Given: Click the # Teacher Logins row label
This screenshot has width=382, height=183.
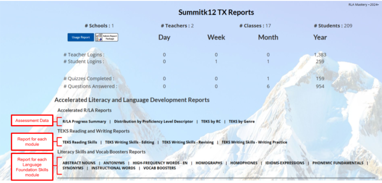Looking at the screenshot, I should [84, 54].
